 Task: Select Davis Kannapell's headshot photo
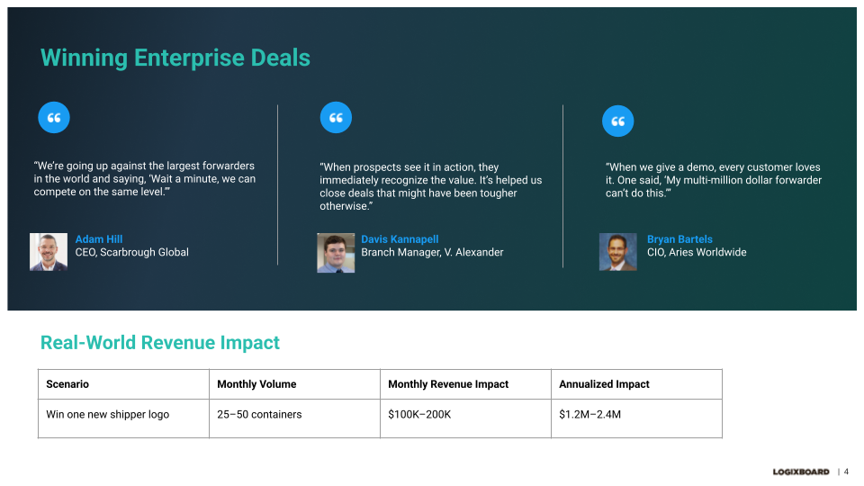336,253
